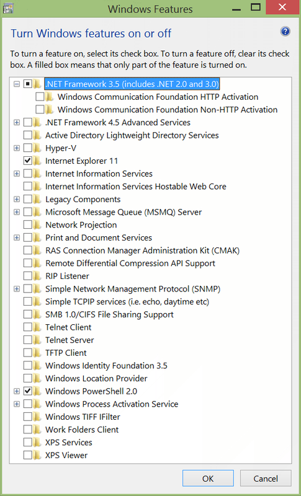The height and width of the screenshot is (496, 301).
Task: Click folder icon beside Windows Identity Foundation 3.5
Action: click(37, 366)
